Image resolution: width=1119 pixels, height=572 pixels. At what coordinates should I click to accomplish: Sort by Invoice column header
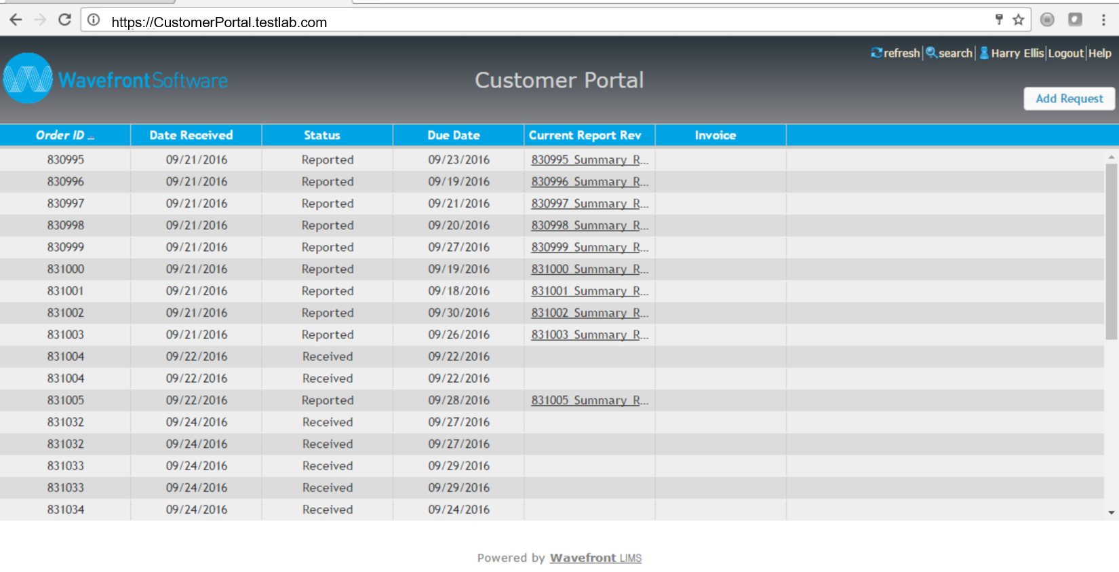click(720, 135)
